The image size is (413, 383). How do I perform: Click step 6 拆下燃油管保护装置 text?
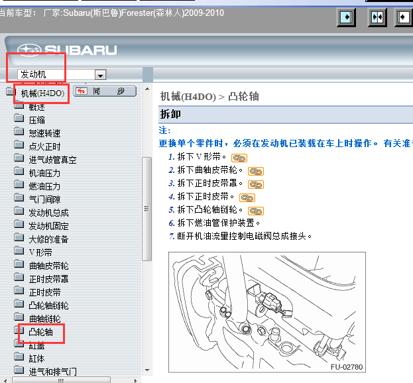(x=219, y=223)
